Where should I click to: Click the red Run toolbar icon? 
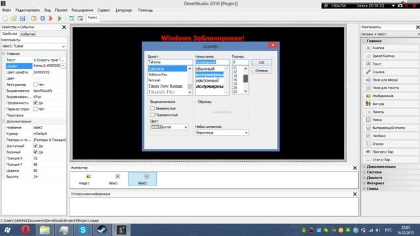click(x=51, y=18)
